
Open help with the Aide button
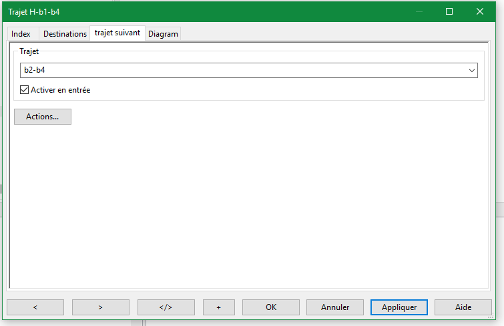[x=463, y=307]
